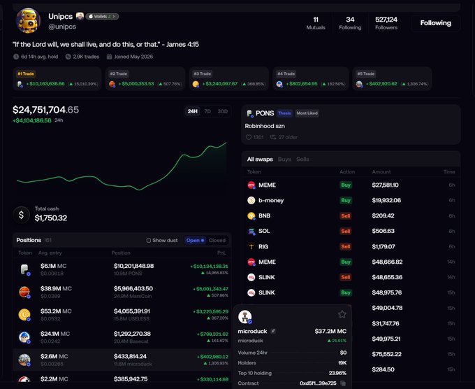Click the Basecat token icon in positions
The image size is (475, 389).
pos(24,337)
